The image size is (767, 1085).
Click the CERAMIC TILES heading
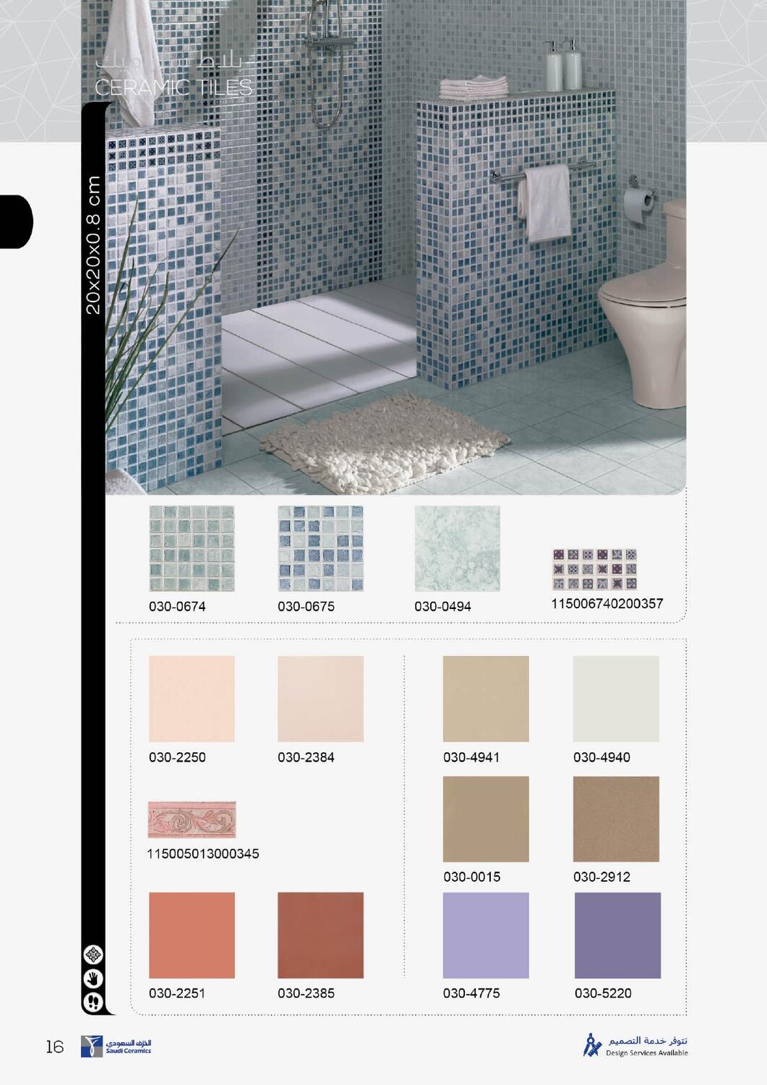(x=173, y=88)
